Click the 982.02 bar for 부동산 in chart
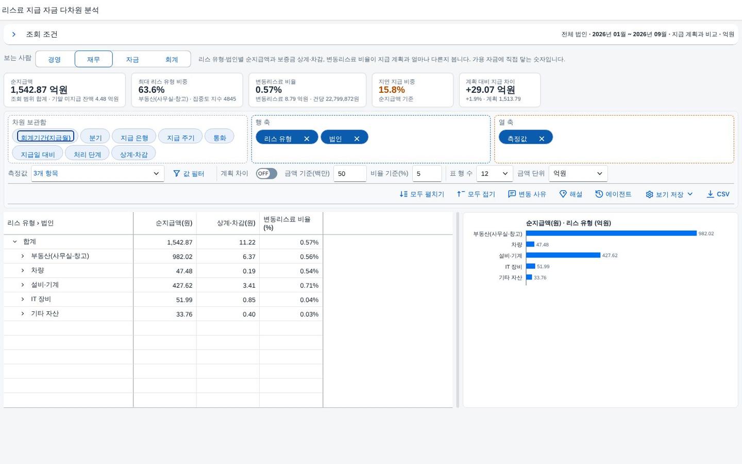Image resolution: width=742 pixels, height=464 pixels. pyautogui.click(x=611, y=234)
